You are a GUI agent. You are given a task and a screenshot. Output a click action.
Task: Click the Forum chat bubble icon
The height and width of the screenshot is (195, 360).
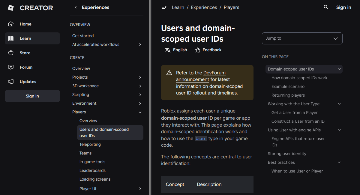tap(11, 67)
